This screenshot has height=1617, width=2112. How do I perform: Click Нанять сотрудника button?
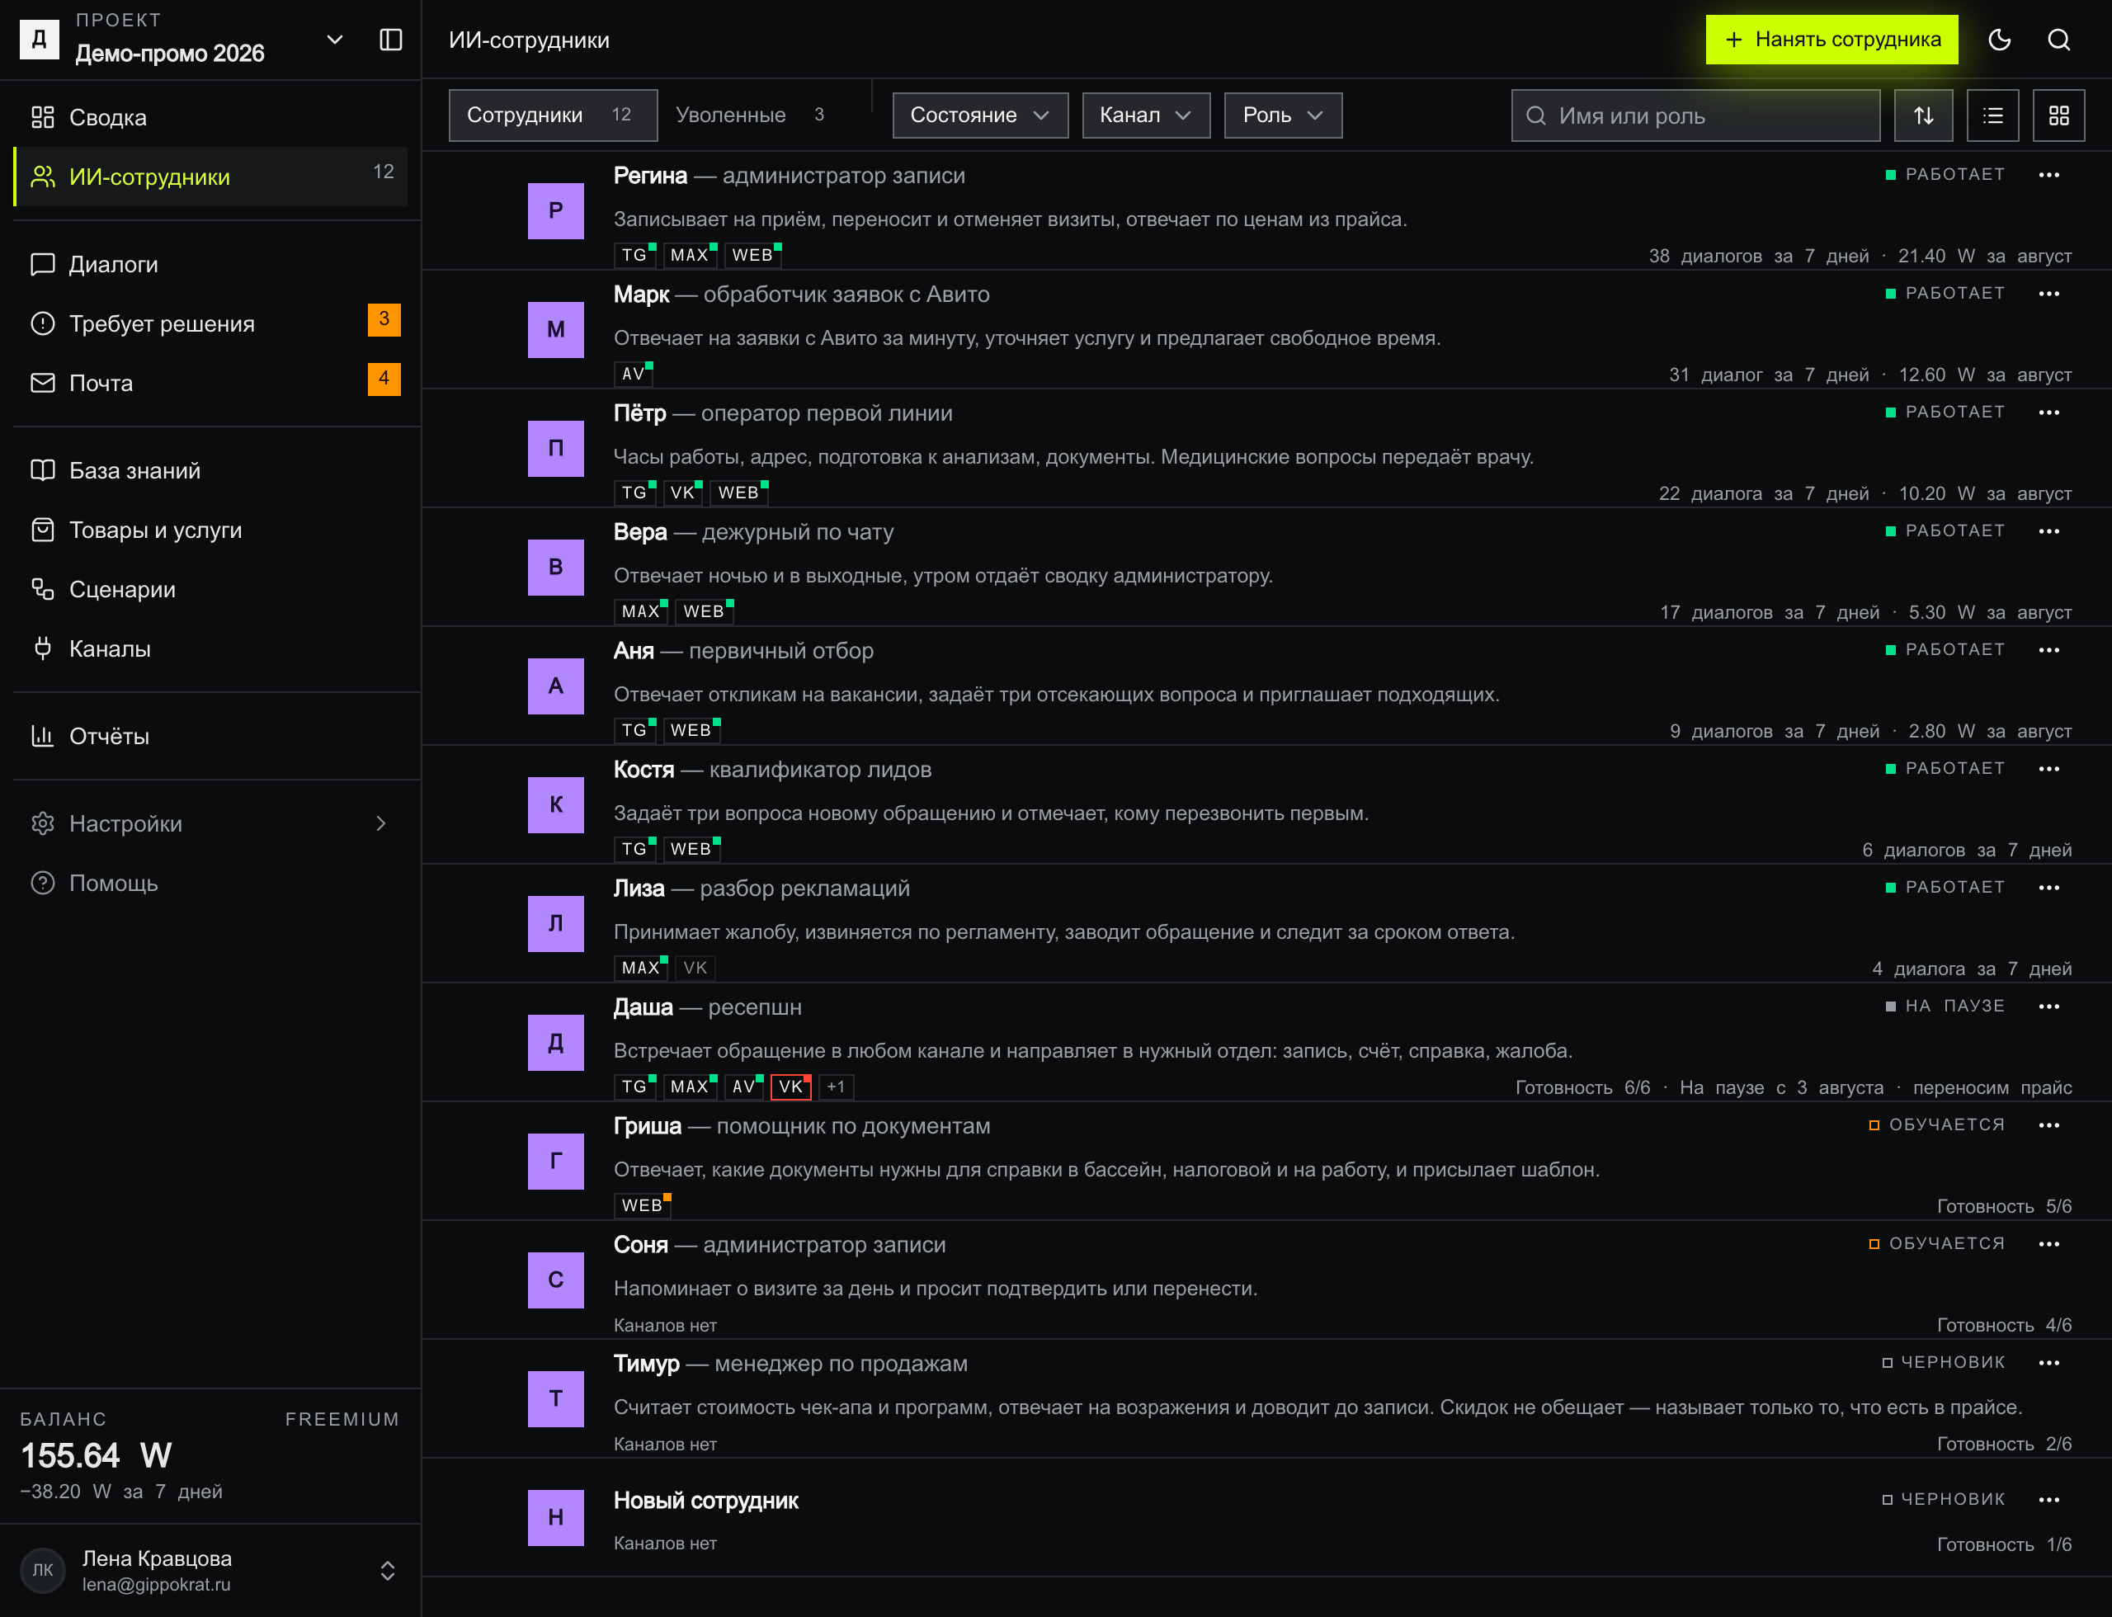point(1831,40)
